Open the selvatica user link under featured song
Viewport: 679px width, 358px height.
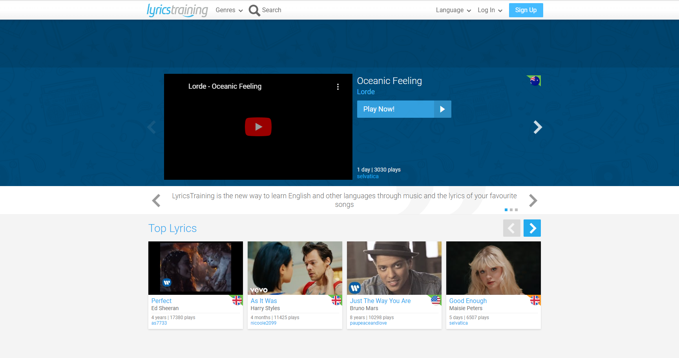click(x=368, y=177)
